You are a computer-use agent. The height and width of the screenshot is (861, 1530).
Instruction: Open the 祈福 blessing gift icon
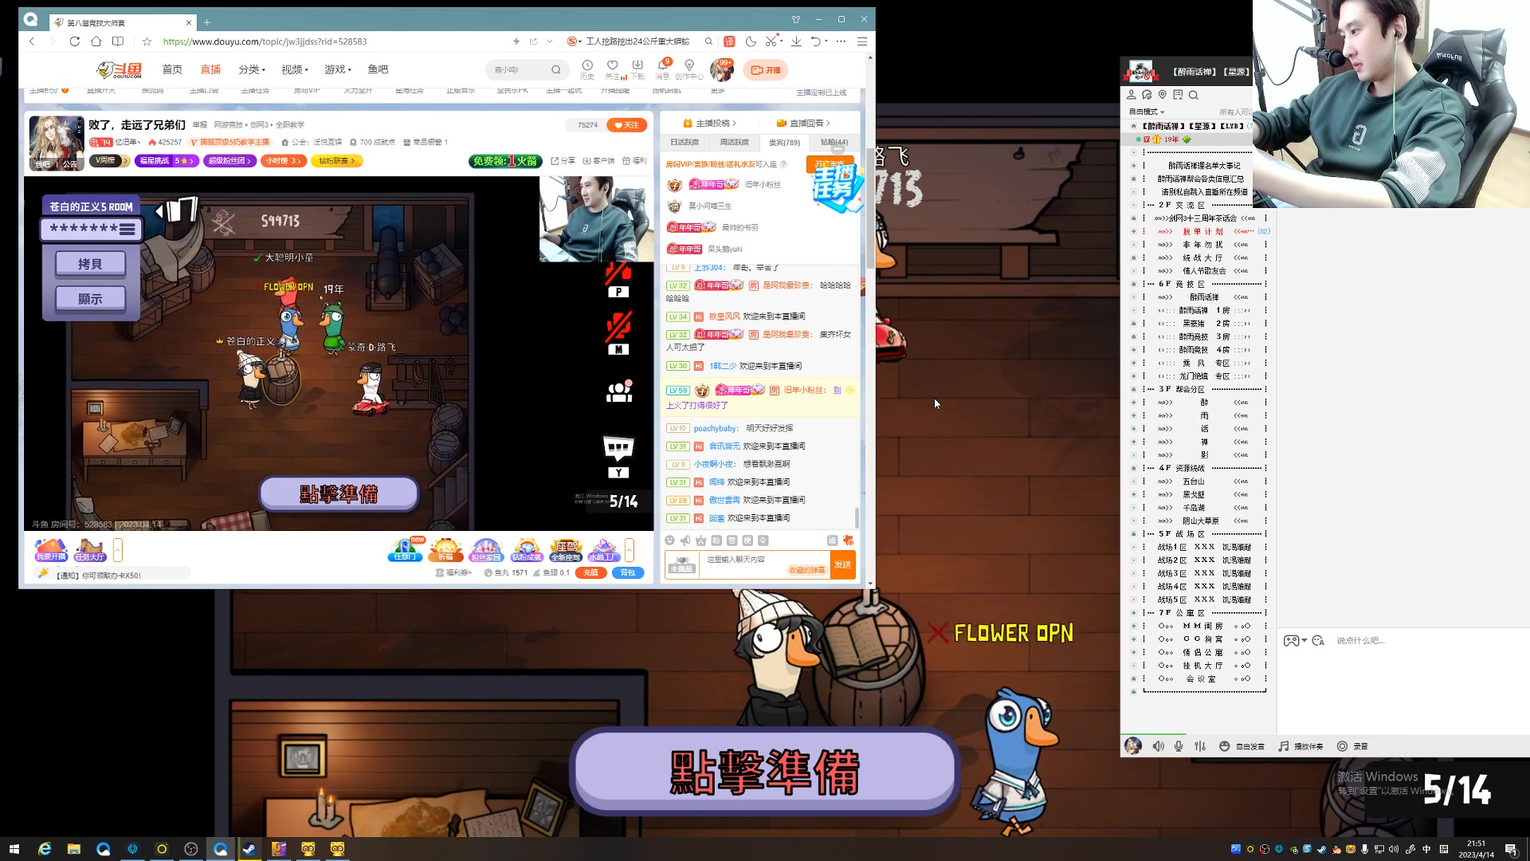coord(446,550)
